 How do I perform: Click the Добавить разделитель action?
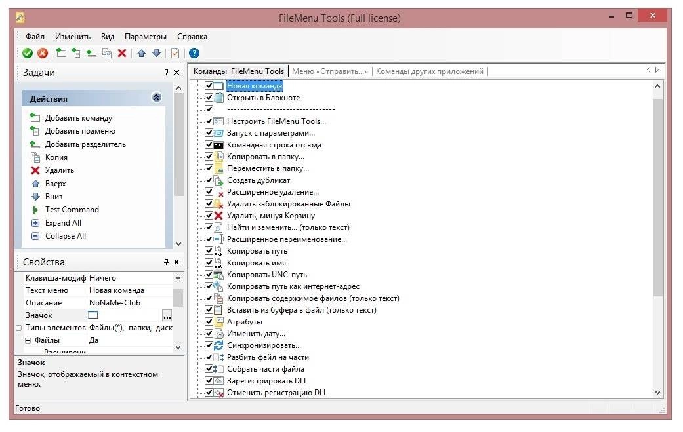(x=85, y=144)
